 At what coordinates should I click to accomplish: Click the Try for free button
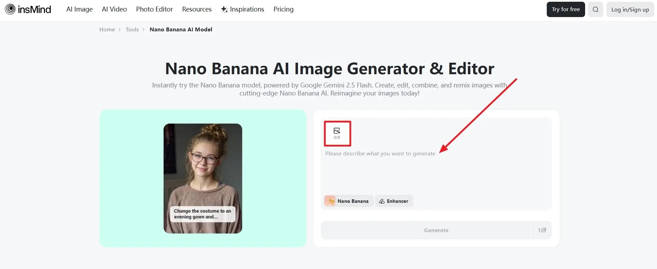point(566,9)
